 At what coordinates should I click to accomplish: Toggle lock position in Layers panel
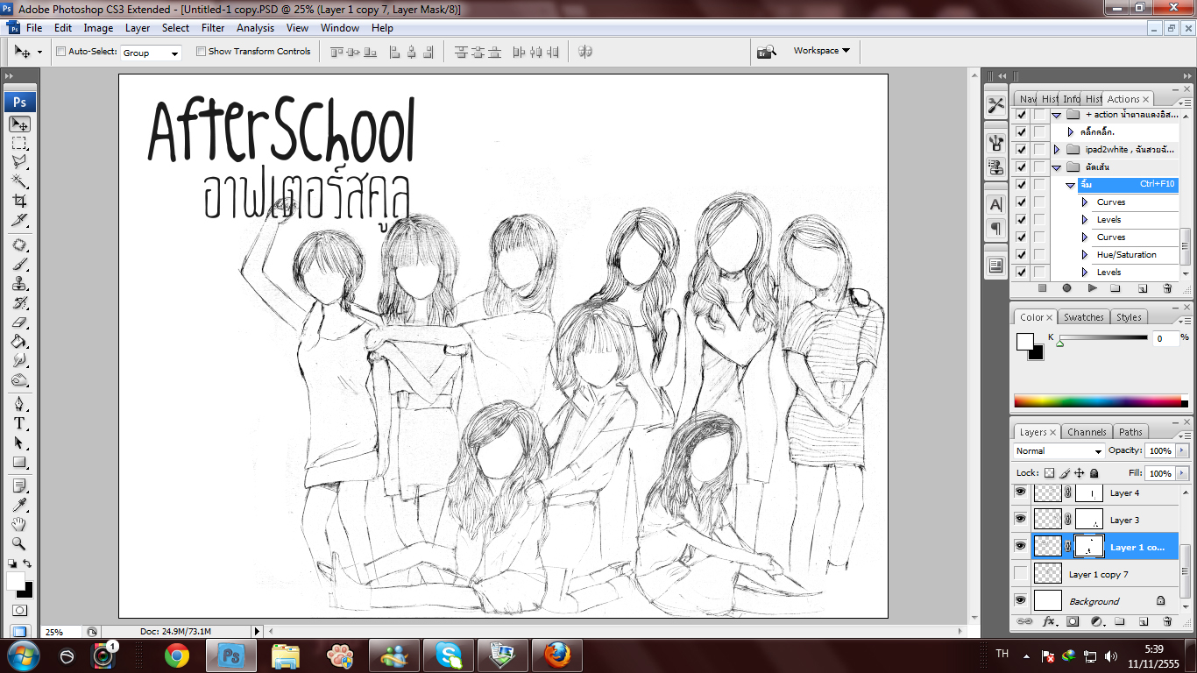click(1080, 473)
